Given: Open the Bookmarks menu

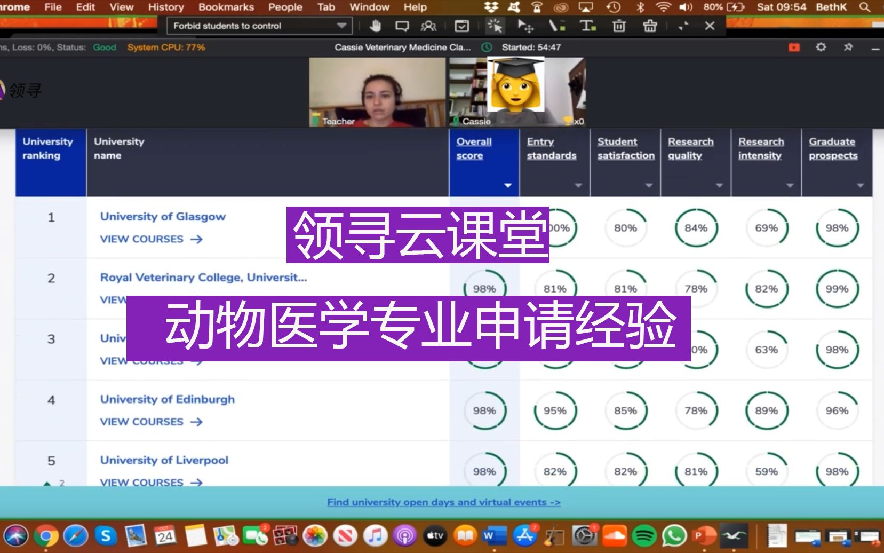Looking at the screenshot, I should (x=226, y=7).
